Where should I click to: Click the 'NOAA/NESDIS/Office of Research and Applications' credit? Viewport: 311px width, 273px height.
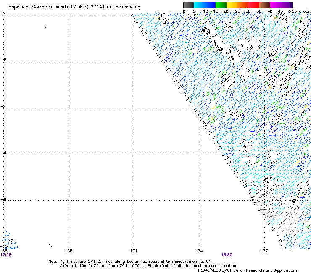[248, 270]
